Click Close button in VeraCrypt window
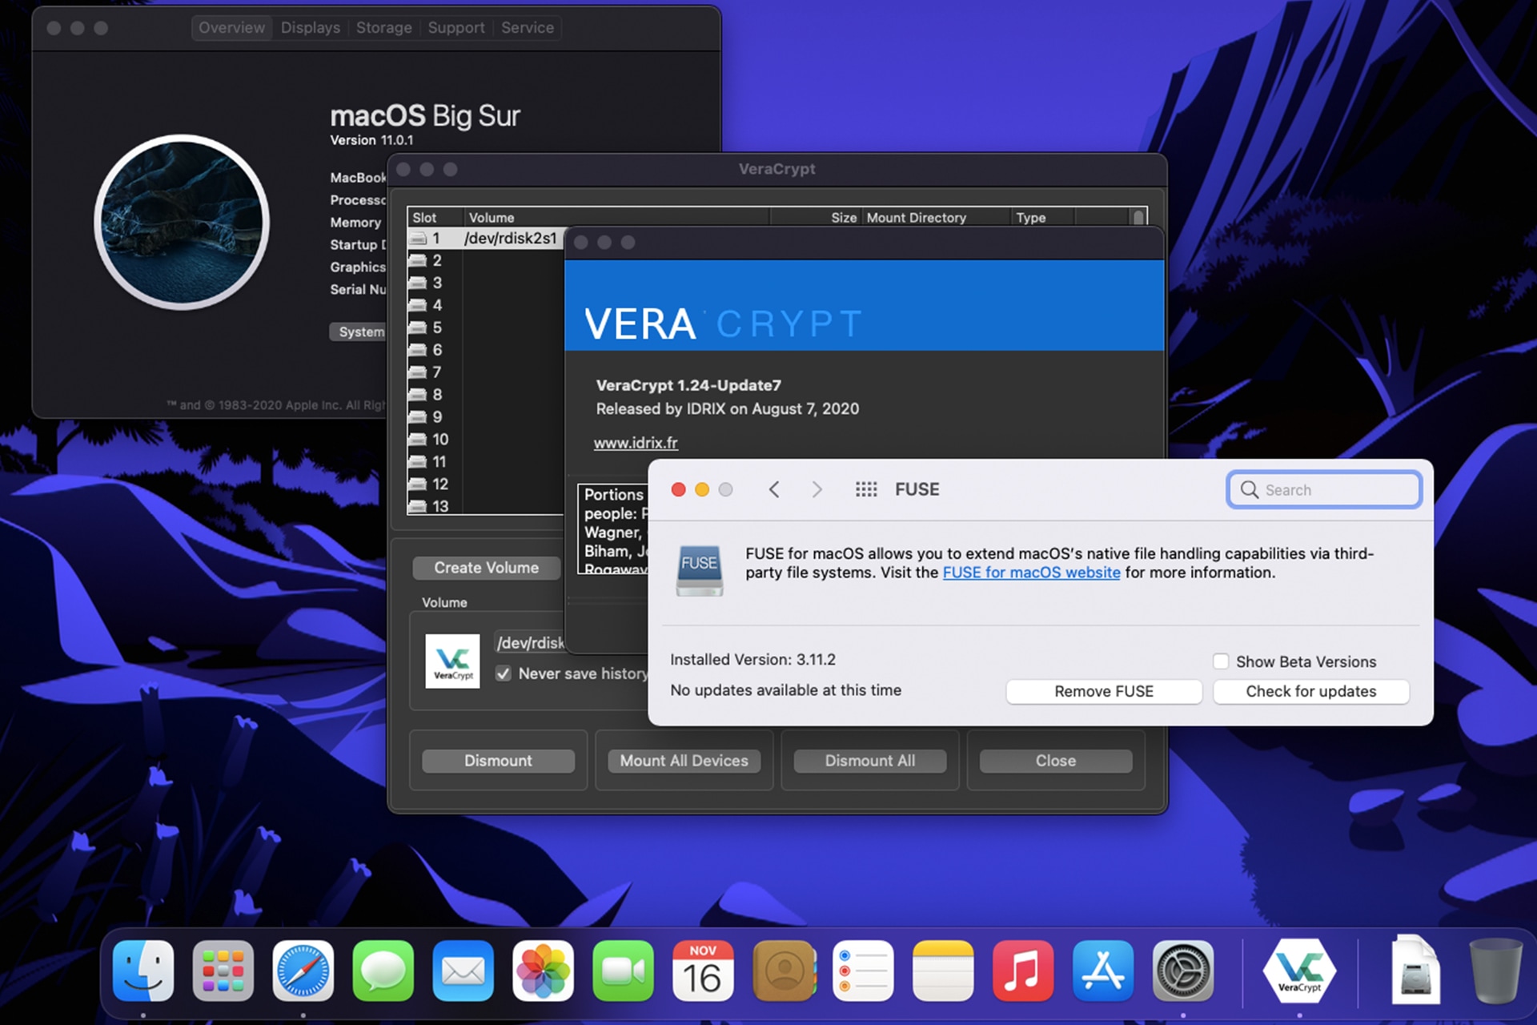The image size is (1537, 1025). pos(1056,761)
